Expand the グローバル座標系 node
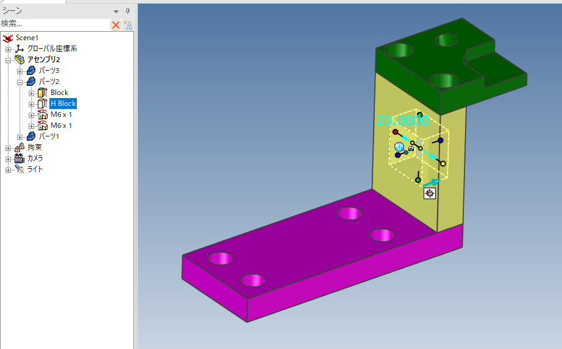 pos(9,49)
